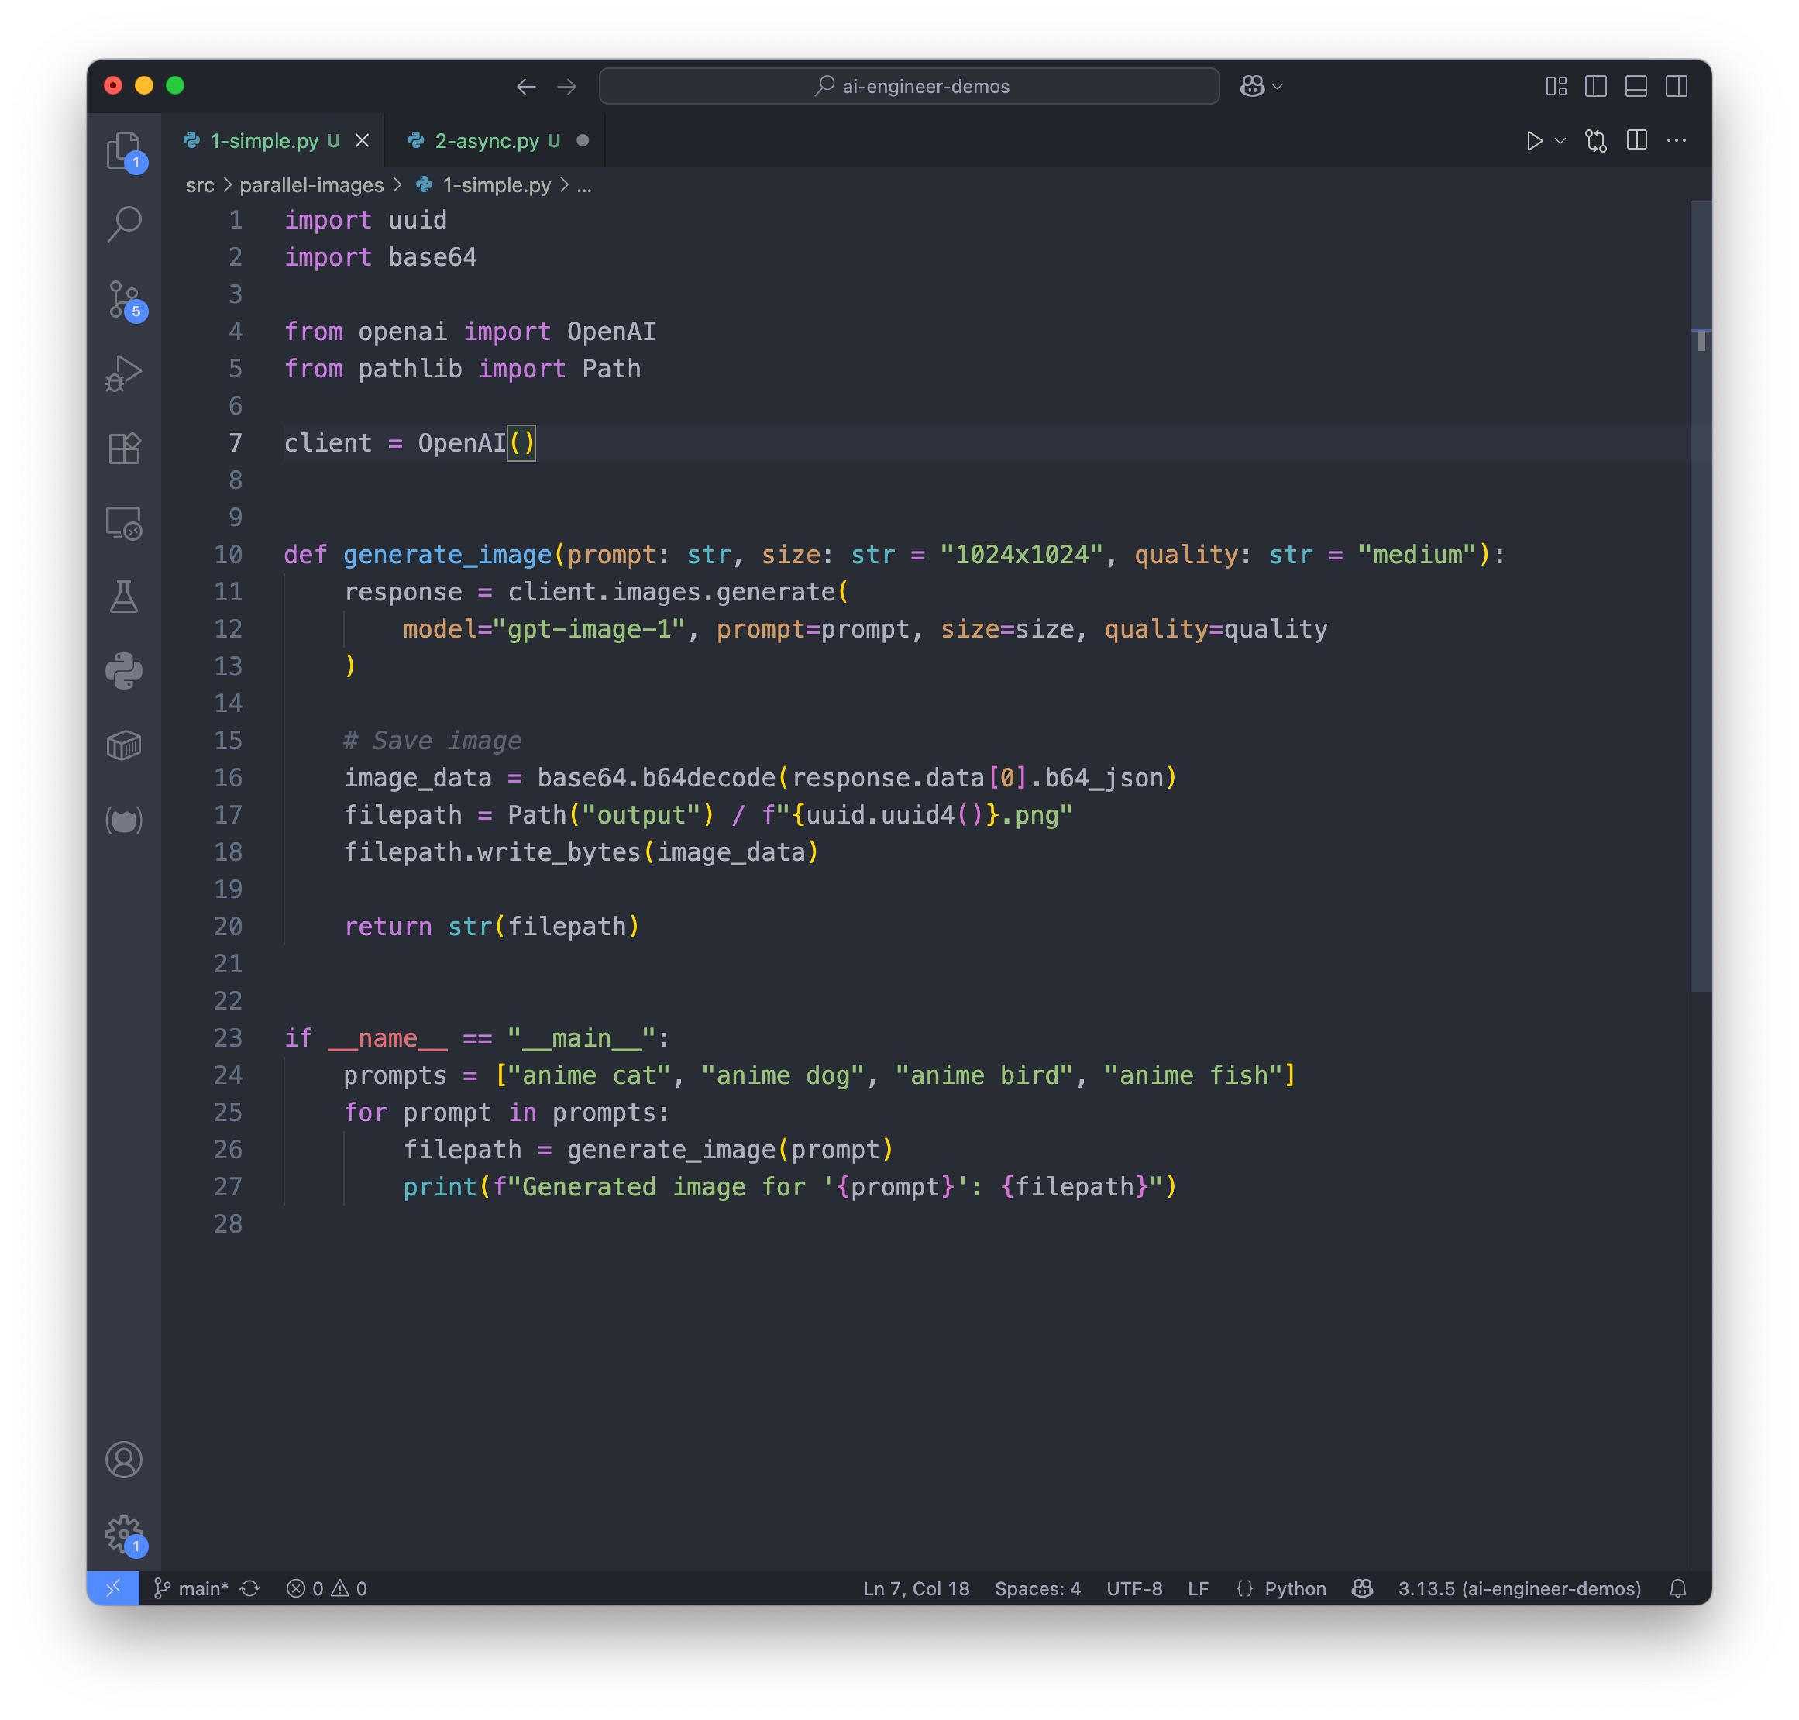Toggle the primary sidebar visibility
Screen dimensions: 1799x1720
coord(1595,86)
